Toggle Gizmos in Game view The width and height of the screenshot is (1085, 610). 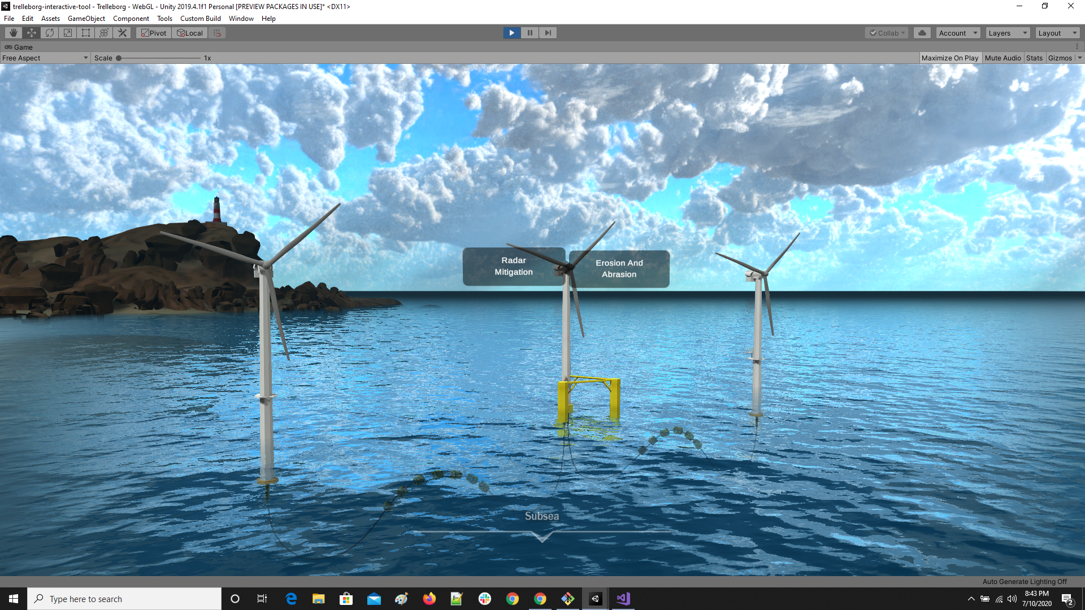(x=1060, y=58)
